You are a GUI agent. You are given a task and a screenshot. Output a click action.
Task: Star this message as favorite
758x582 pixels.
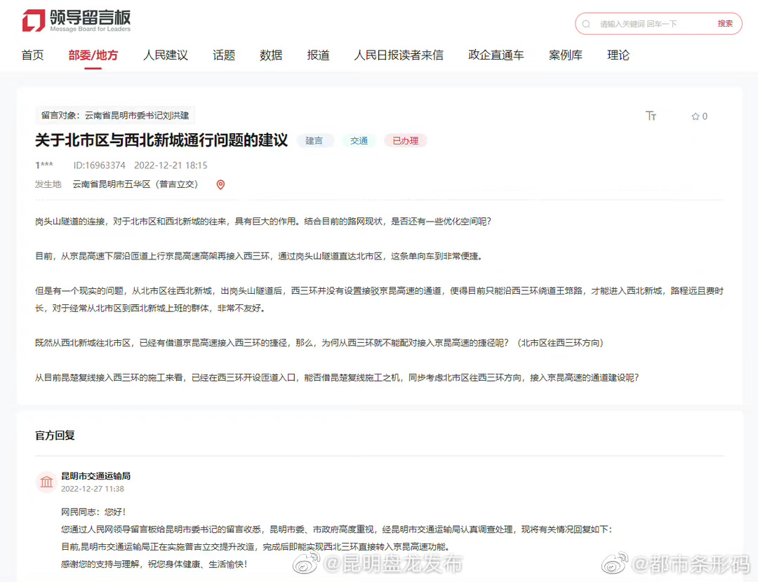pyautogui.click(x=699, y=116)
